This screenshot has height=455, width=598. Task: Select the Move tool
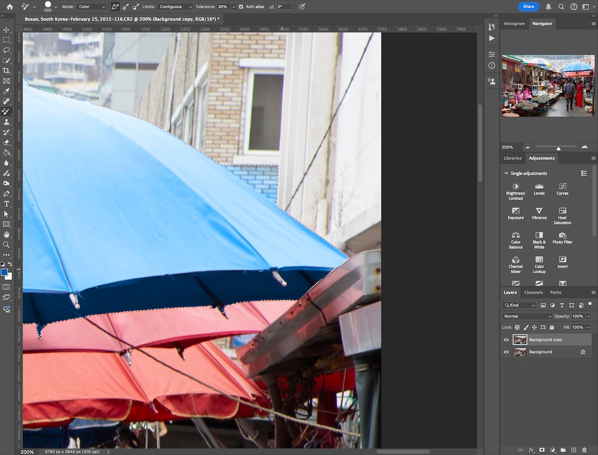(x=7, y=30)
